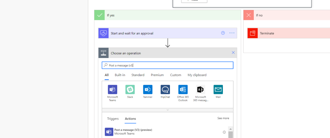Open help for Start and wait approval
Image resolution: width=330 pixels, height=138 pixels.
pyautogui.click(x=223, y=33)
